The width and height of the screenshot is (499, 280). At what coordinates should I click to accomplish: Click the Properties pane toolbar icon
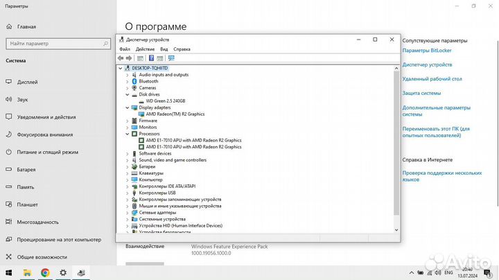tap(160, 58)
